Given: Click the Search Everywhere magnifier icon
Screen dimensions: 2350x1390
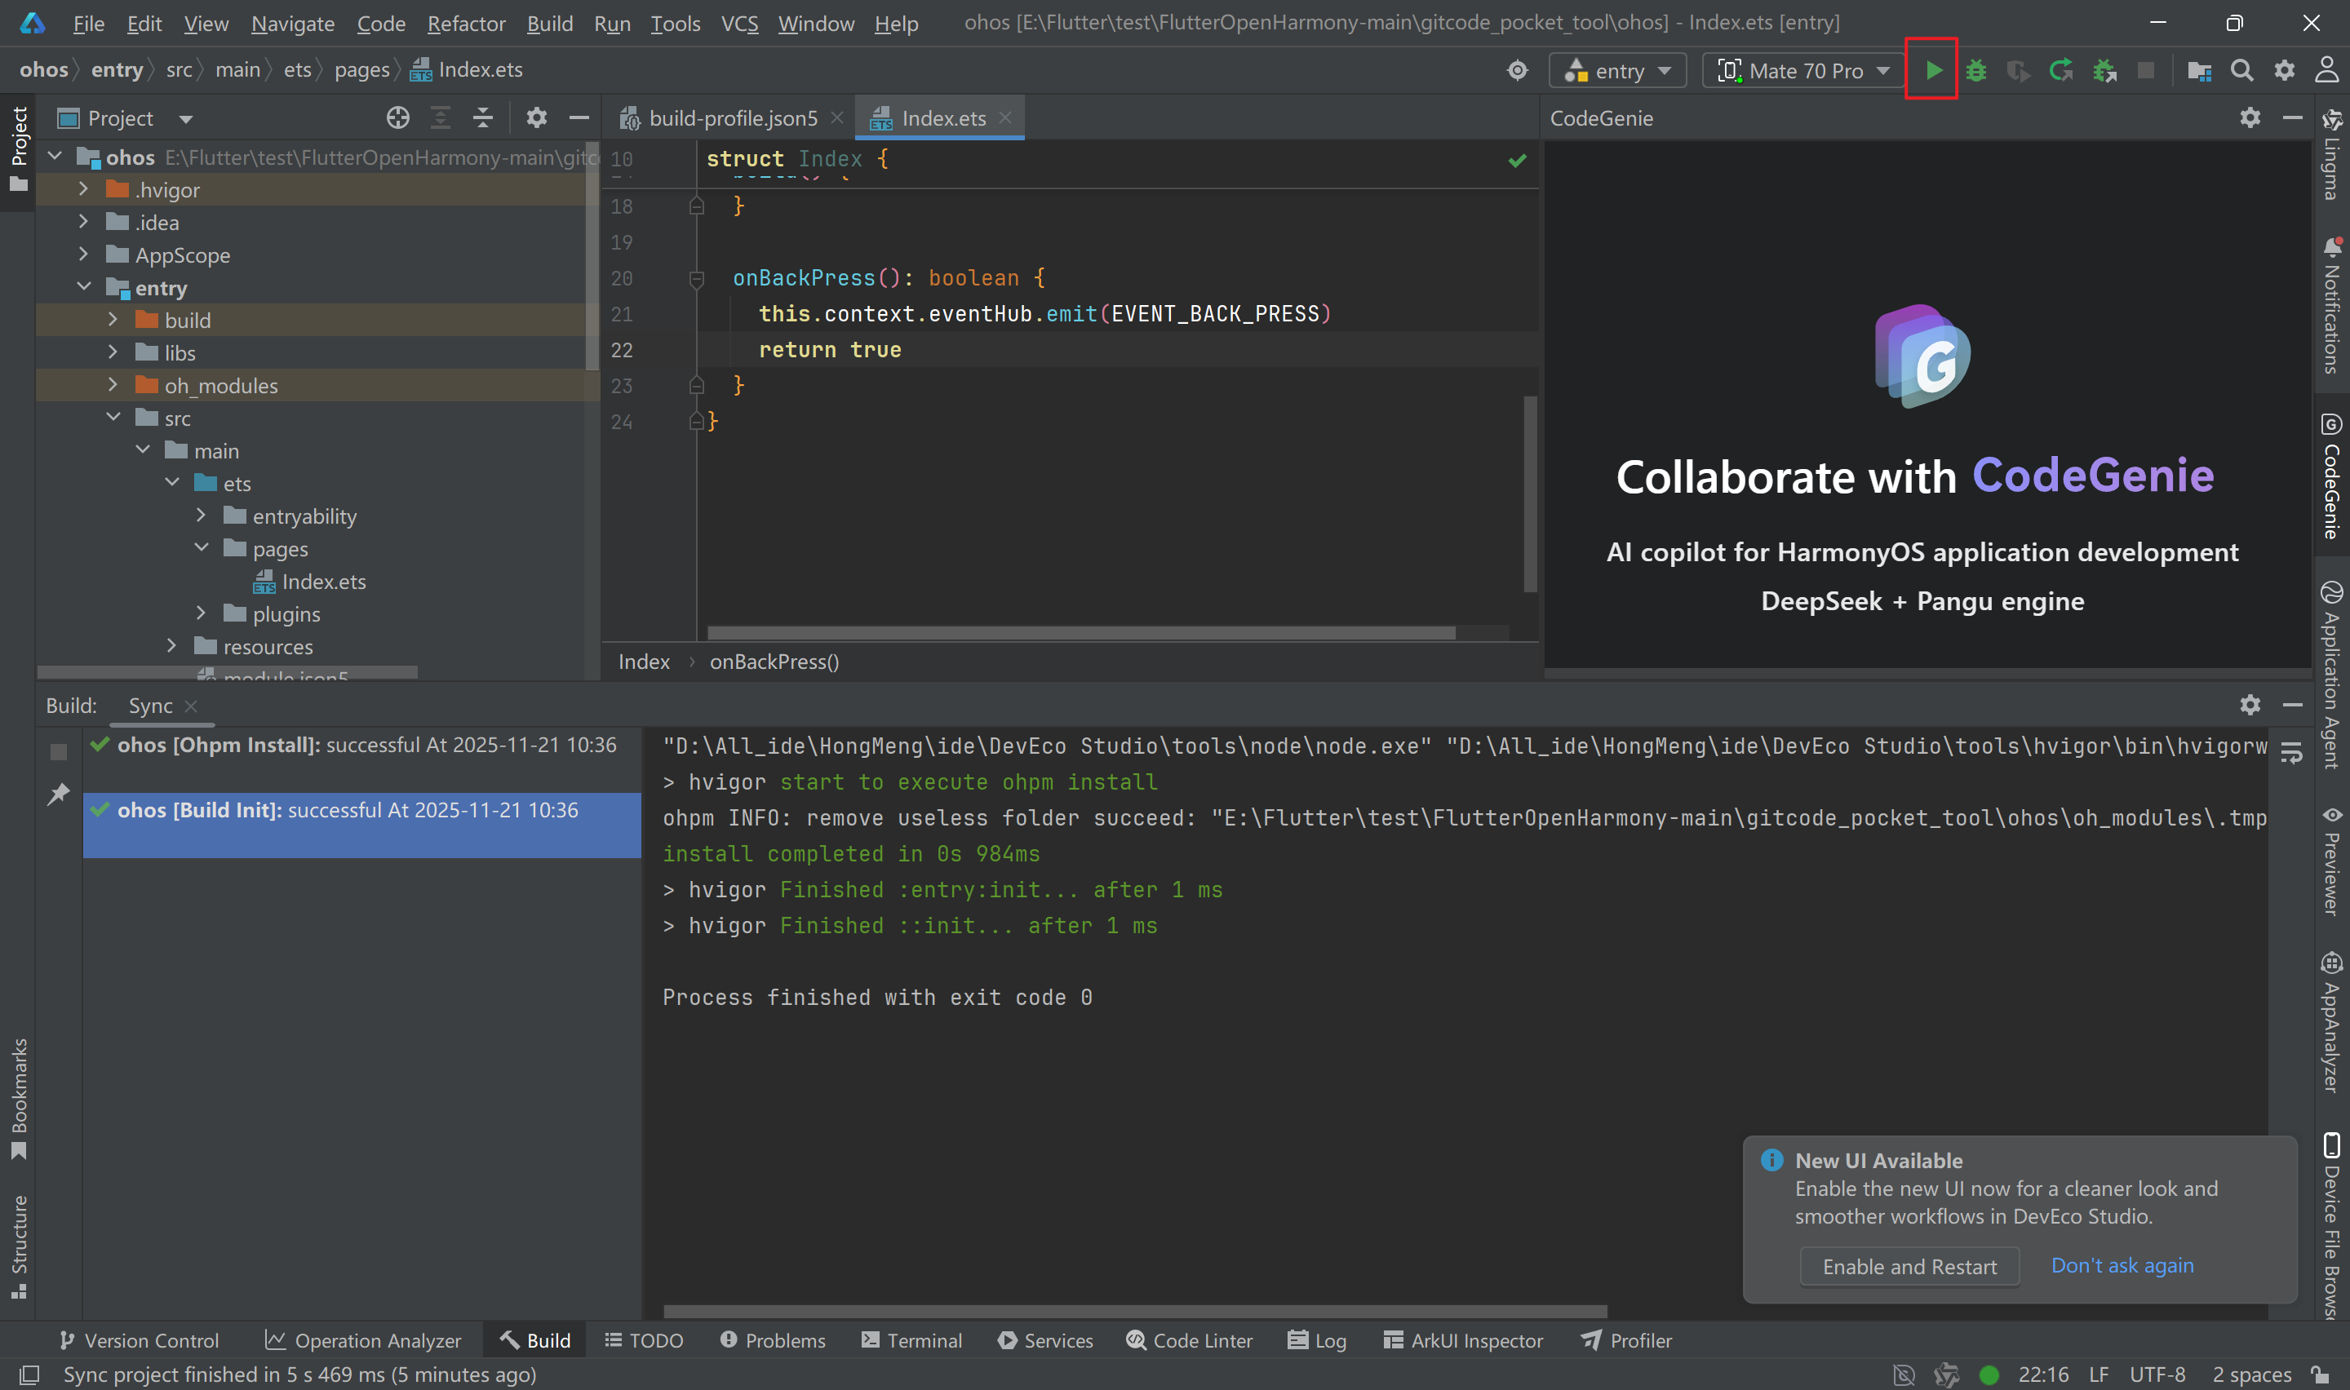Looking at the screenshot, I should [2241, 70].
